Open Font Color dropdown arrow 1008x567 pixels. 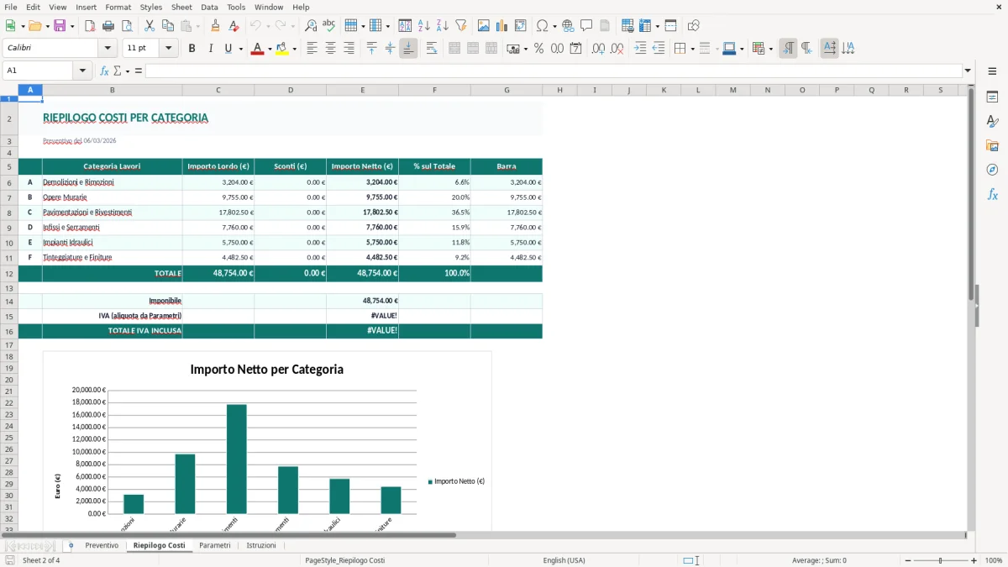point(269,49)
